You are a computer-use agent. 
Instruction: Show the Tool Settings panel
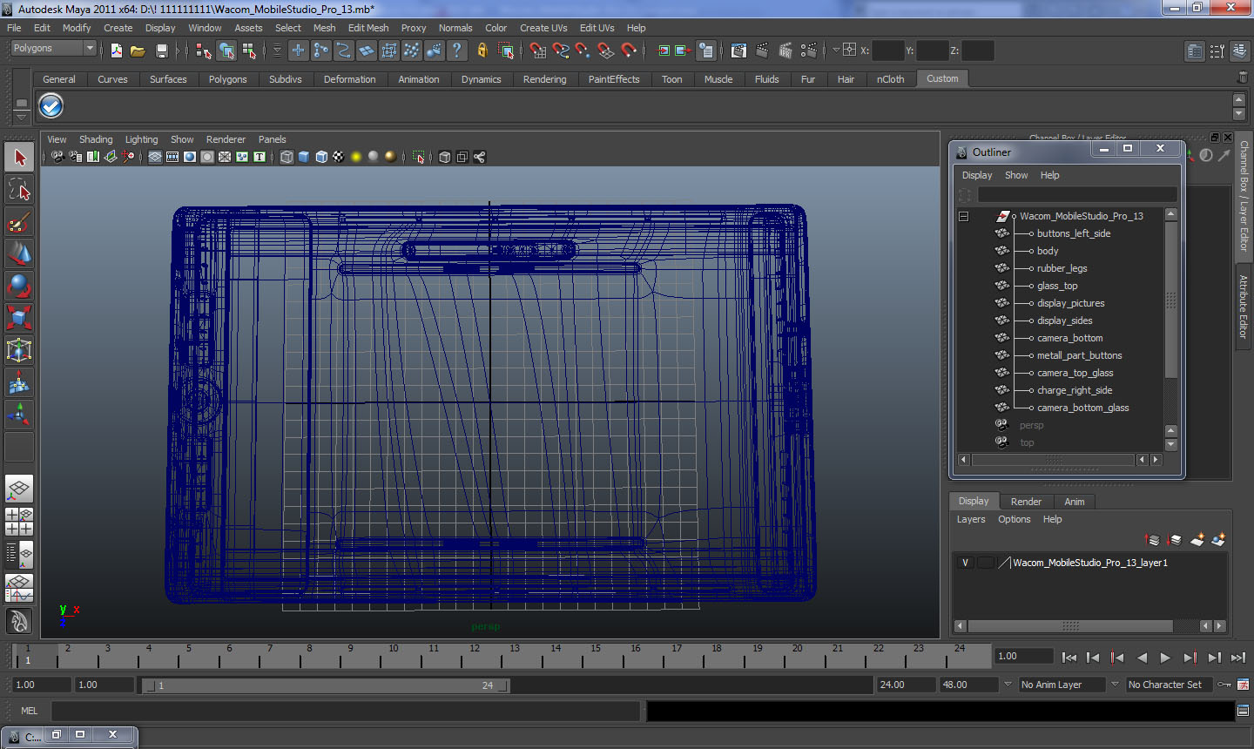(x=1217, y=51)
